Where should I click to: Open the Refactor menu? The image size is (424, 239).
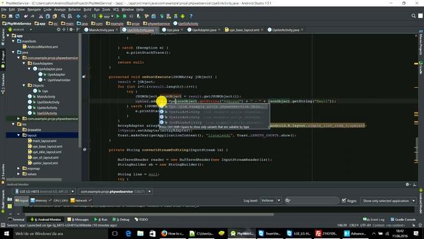(74, 9)
